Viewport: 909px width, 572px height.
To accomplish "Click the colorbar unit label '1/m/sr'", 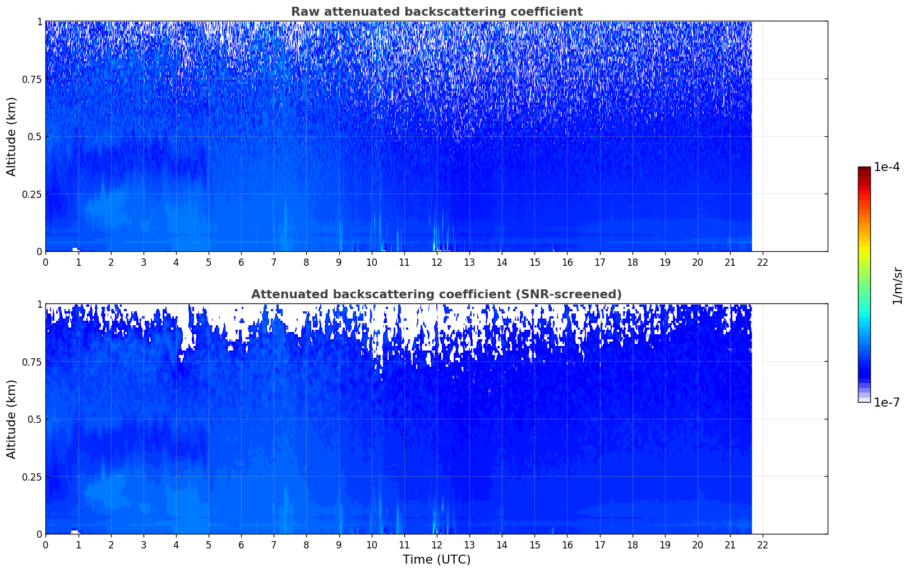I will click(897, 285).
